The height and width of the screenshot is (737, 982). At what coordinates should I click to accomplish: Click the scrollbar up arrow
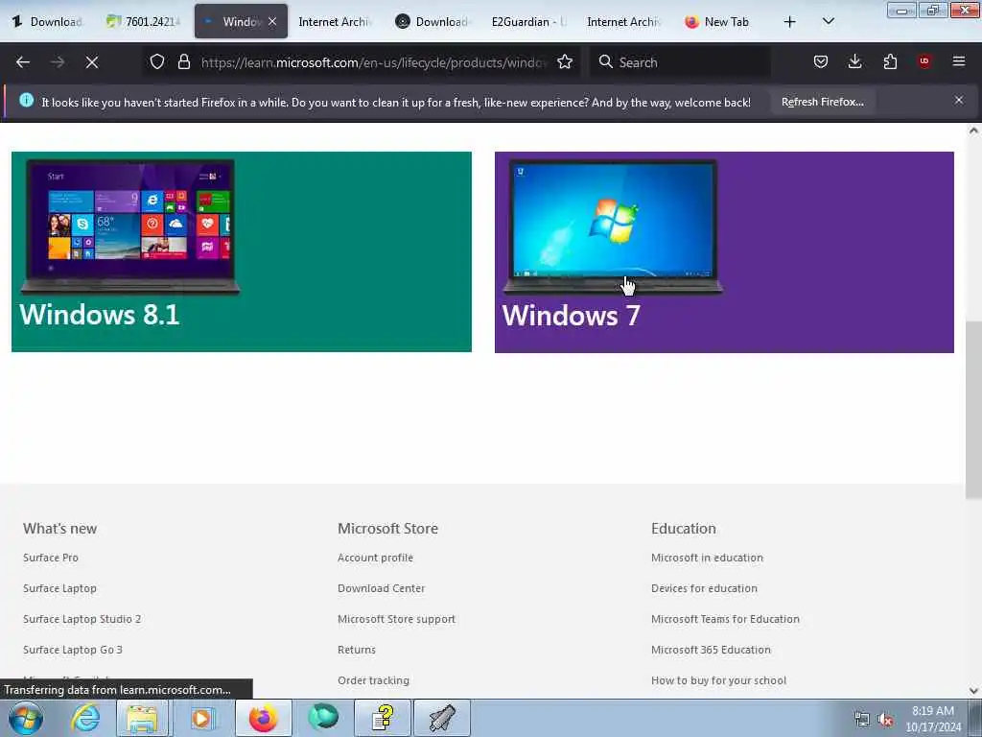click(x=973, y=131)
